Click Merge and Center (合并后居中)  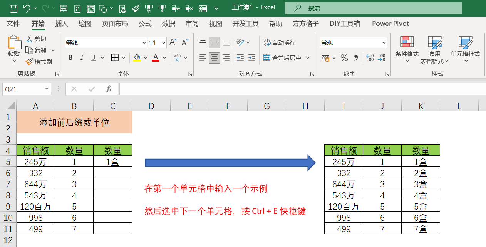[x=282, y=58]
